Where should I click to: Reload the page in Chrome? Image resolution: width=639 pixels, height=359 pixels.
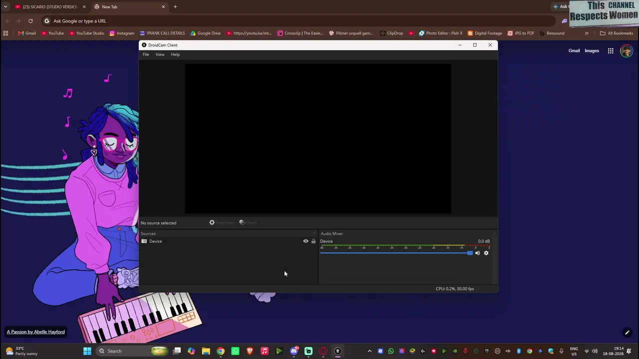tap(30, 21)
